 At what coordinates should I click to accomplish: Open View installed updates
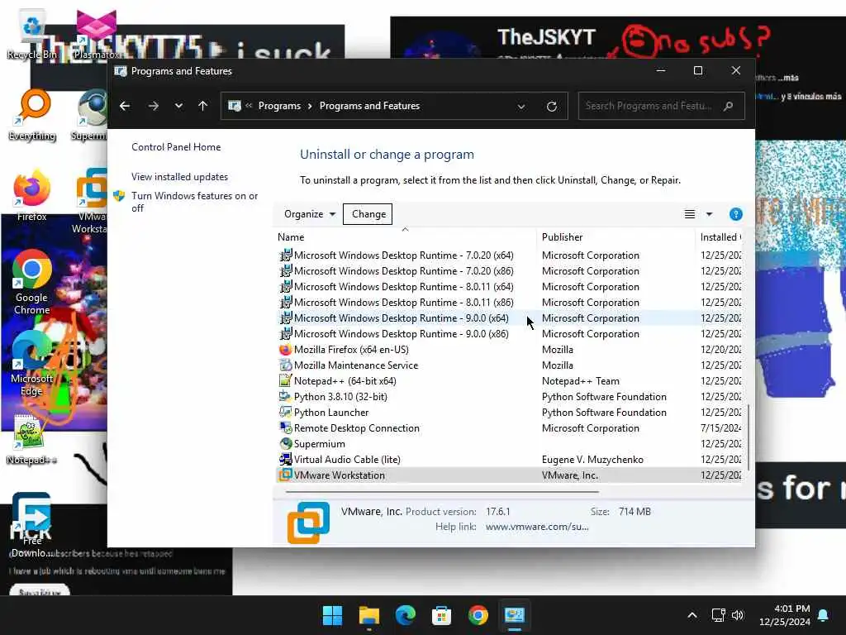[x=179, y=177]
